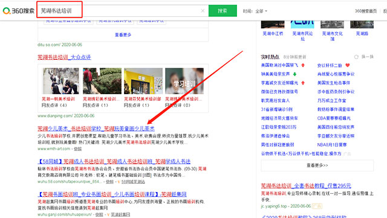The width and height of the screenshot is (387, 218).
Task: Click red up arrow beside 美国取消对中国禁飞
Action: tap(303, 65)
